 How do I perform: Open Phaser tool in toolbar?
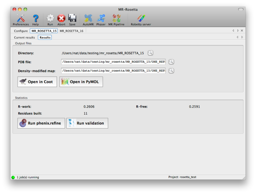point(101,20)
